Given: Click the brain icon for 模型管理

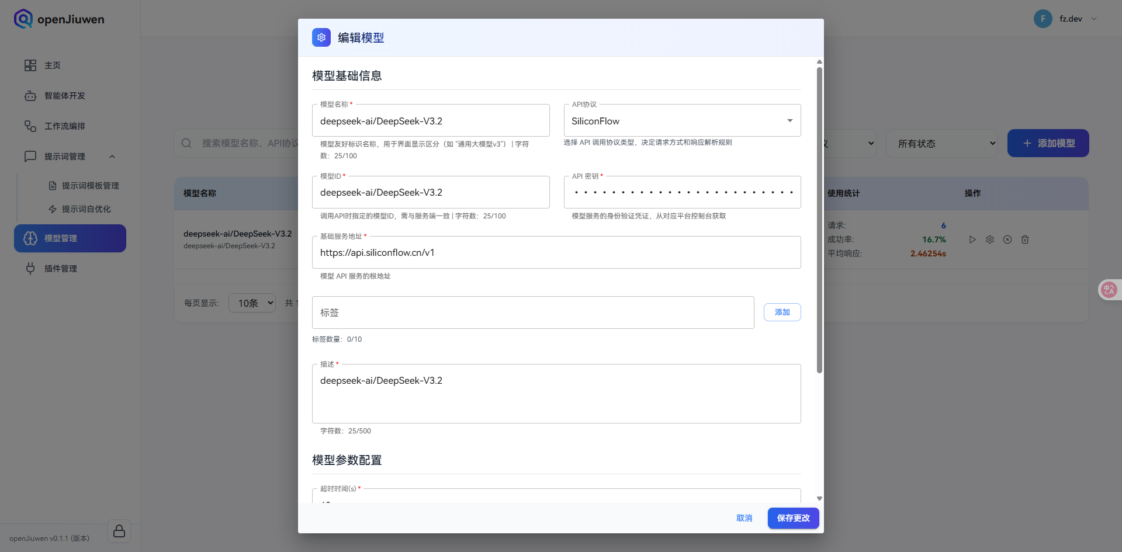Looking at the screenshot, I should coord(30,238).
